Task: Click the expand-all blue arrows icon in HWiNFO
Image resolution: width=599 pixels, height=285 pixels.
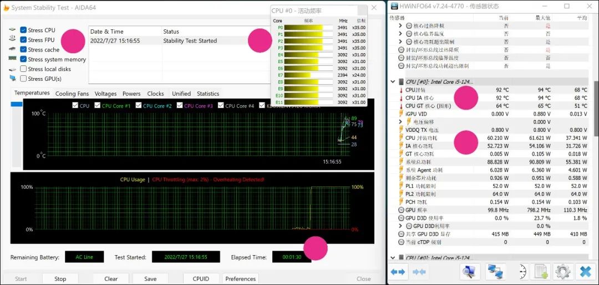Action: [398, 272]
